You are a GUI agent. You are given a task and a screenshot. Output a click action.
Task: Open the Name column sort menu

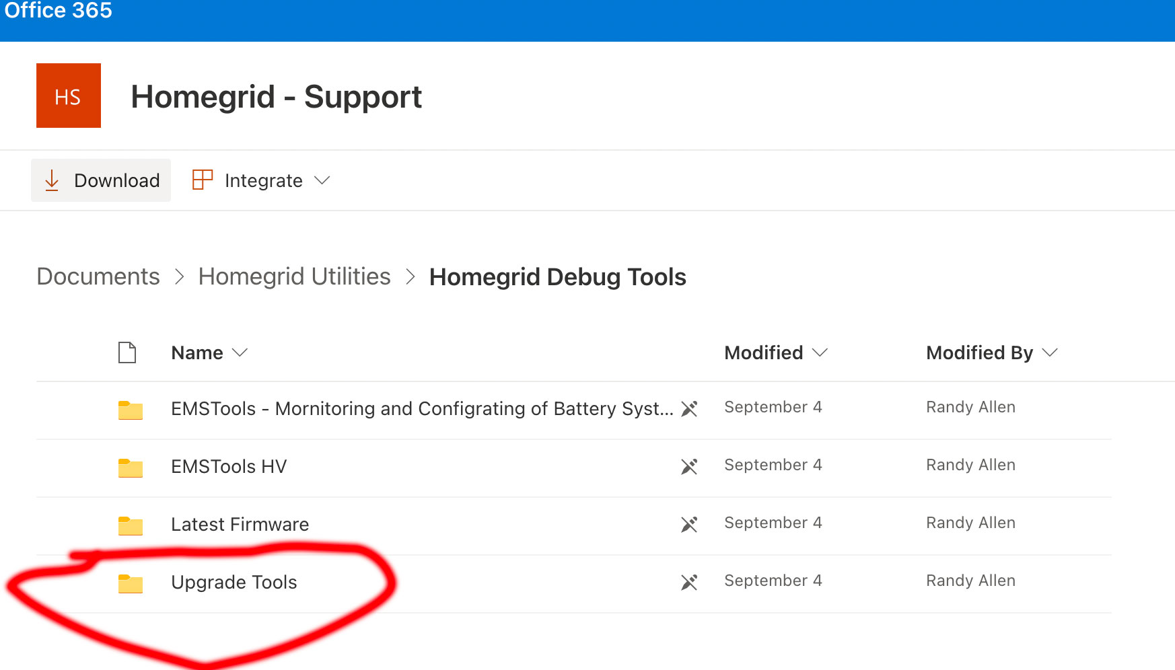click(x=240, y=352)
